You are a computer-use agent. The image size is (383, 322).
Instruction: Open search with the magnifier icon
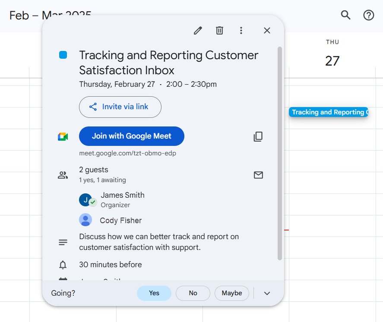tap(345, 15)
